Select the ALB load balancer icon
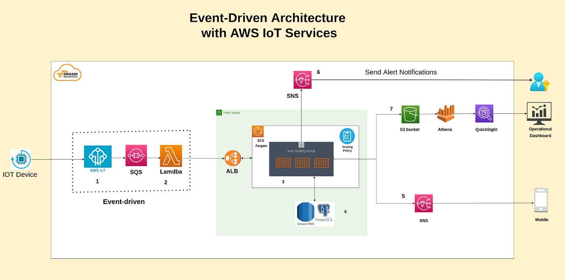Viewport: 565px width, 280px height. pyautogui.click(x=232, y=157)
